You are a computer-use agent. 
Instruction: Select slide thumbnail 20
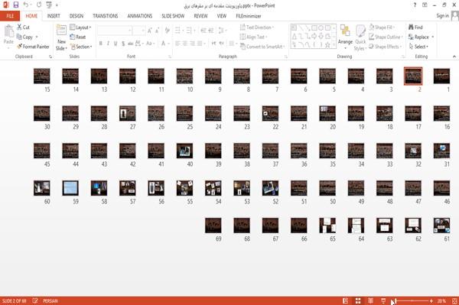(327, 113)
